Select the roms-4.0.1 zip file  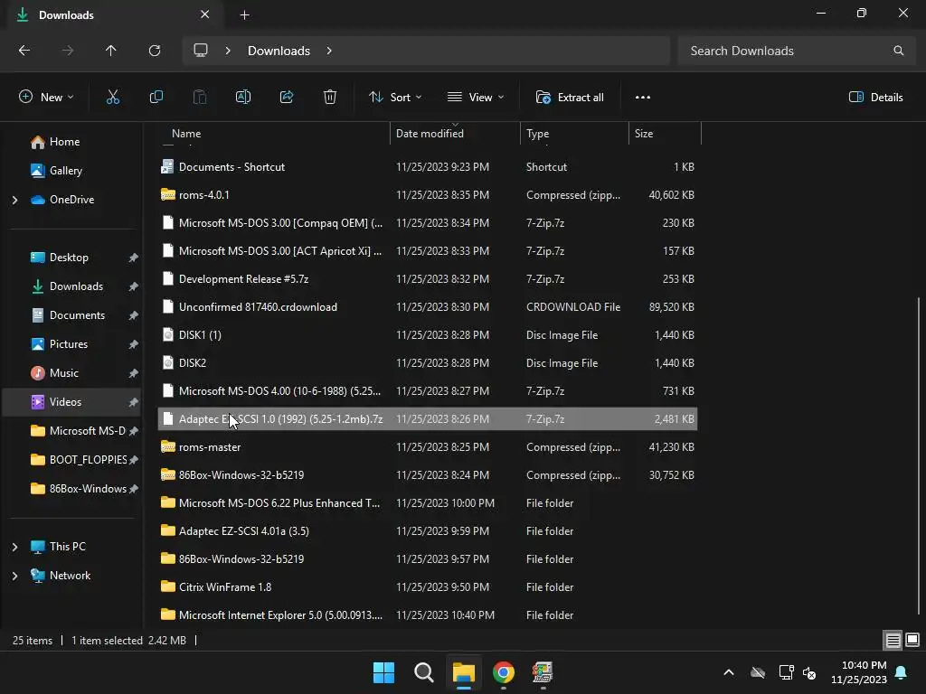428,195
